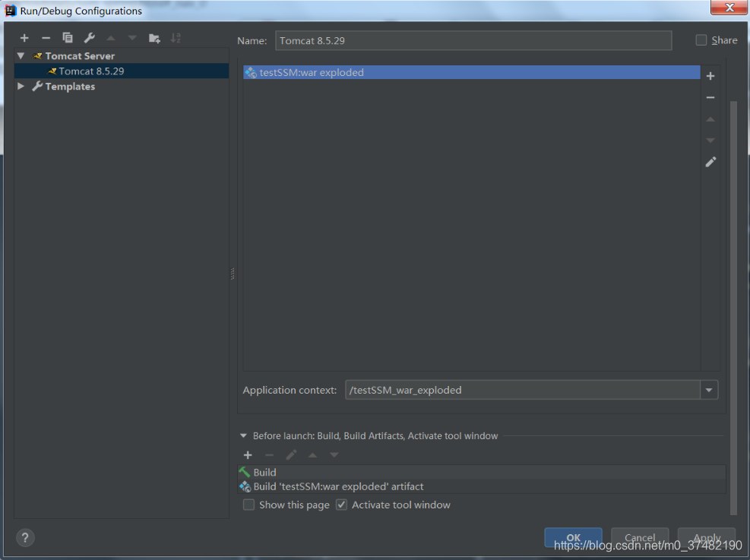Move before-launch task down arrow
The width and height of the screenshot is (750, 560).
click(x=334, y=455)
